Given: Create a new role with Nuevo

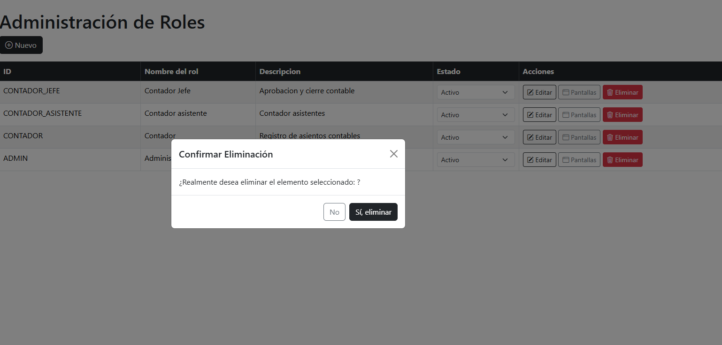Looking at the screenshot, I should tap(21, 45).
